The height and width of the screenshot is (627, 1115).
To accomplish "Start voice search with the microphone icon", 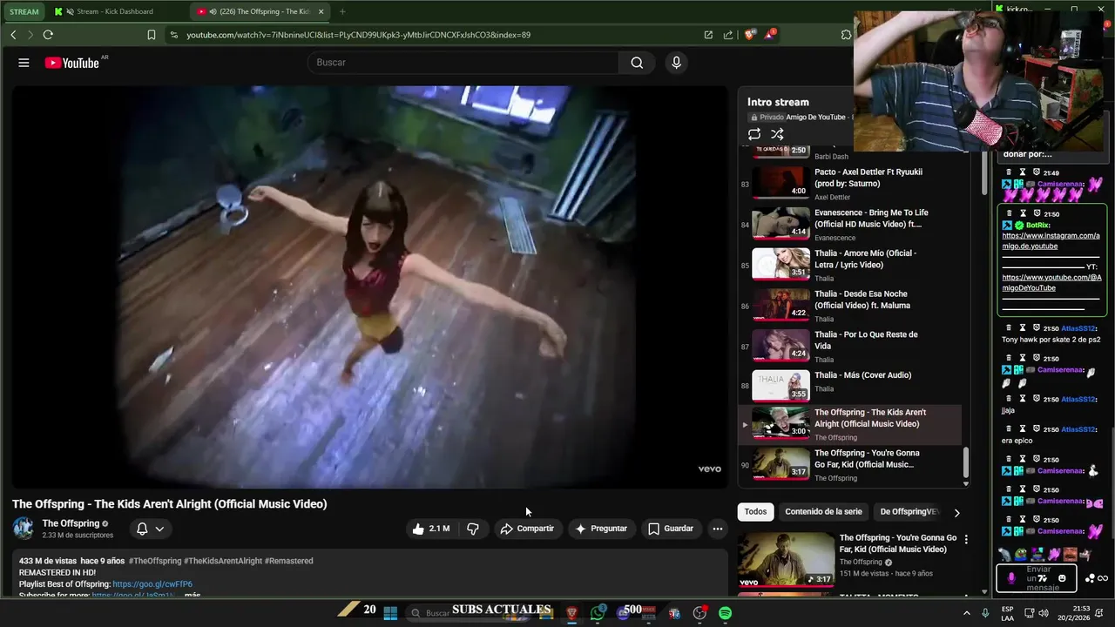I will pos(676,63).
